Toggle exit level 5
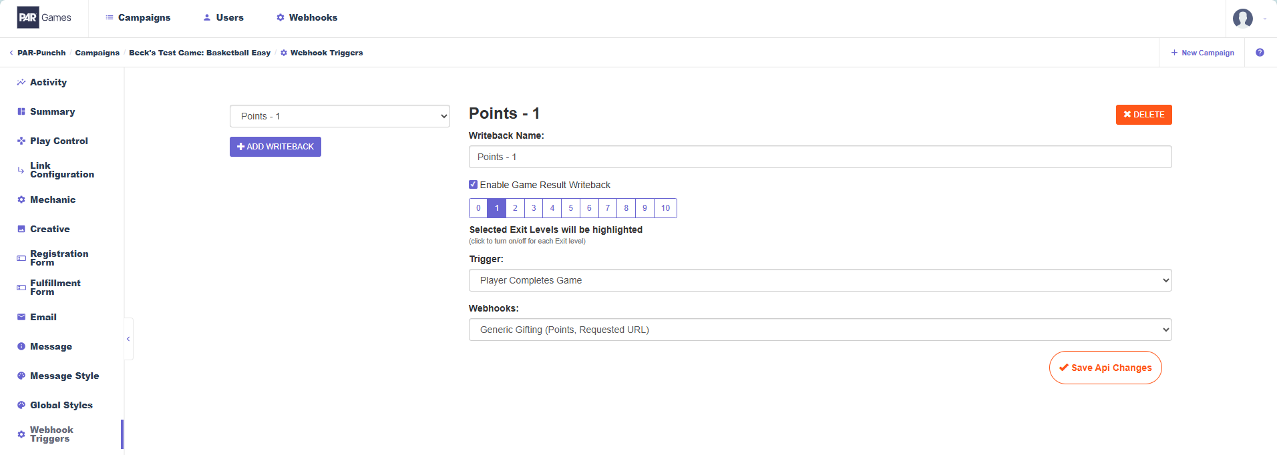 point(570,208)
